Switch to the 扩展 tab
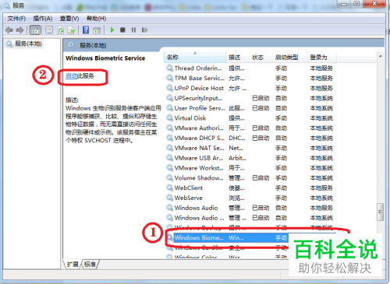This screenshot has width=390, height=284. point(73,264)
